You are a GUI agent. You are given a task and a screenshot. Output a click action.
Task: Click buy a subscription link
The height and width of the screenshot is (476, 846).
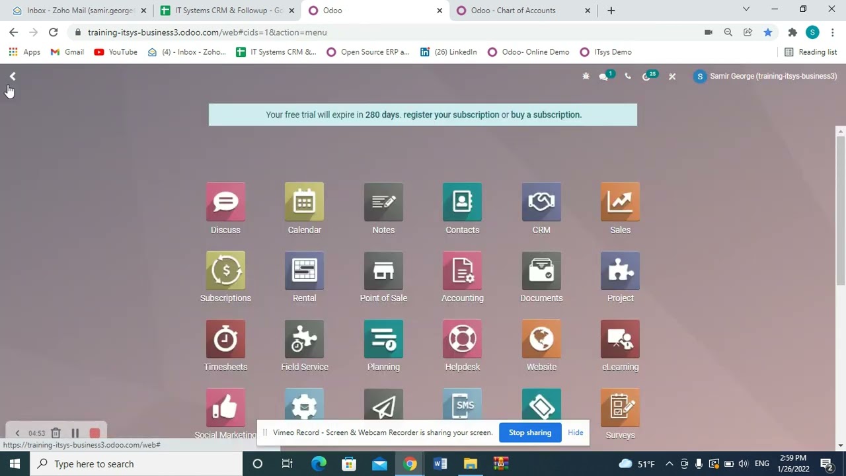[x=545, y=114]
